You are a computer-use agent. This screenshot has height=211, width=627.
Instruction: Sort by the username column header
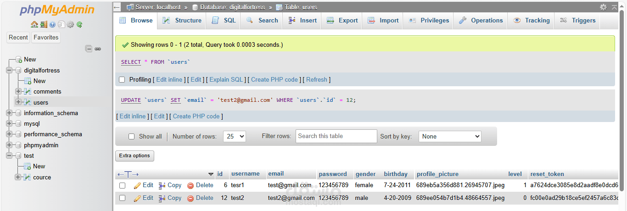coord(246,174)
